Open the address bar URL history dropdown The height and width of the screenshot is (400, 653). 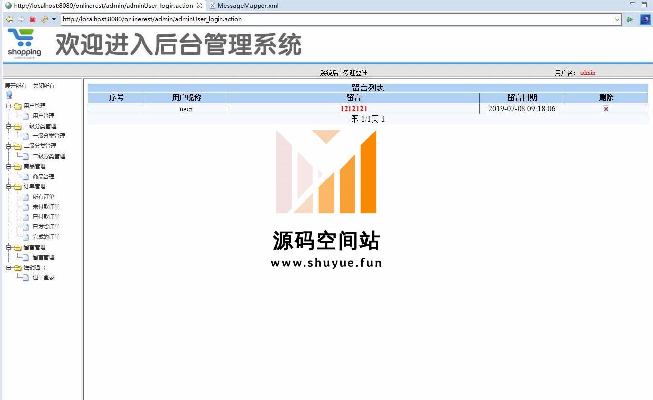pyautogui.click(x=617, y=19)
